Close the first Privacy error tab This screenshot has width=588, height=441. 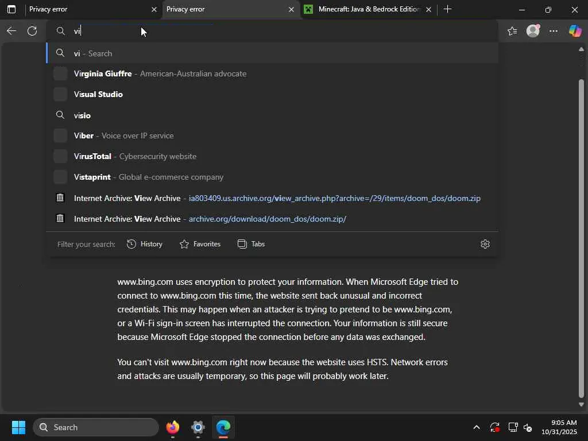coord(154,9)
